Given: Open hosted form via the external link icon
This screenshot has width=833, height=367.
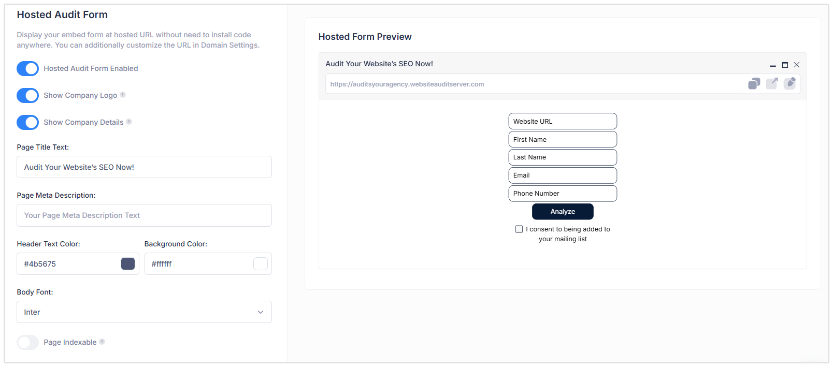Looking at the screenshot, I should [772, 83].
